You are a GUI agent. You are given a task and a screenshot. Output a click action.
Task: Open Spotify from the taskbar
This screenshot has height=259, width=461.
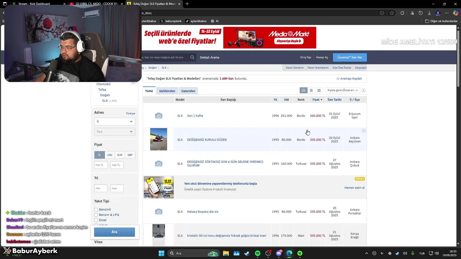(258, 253)
